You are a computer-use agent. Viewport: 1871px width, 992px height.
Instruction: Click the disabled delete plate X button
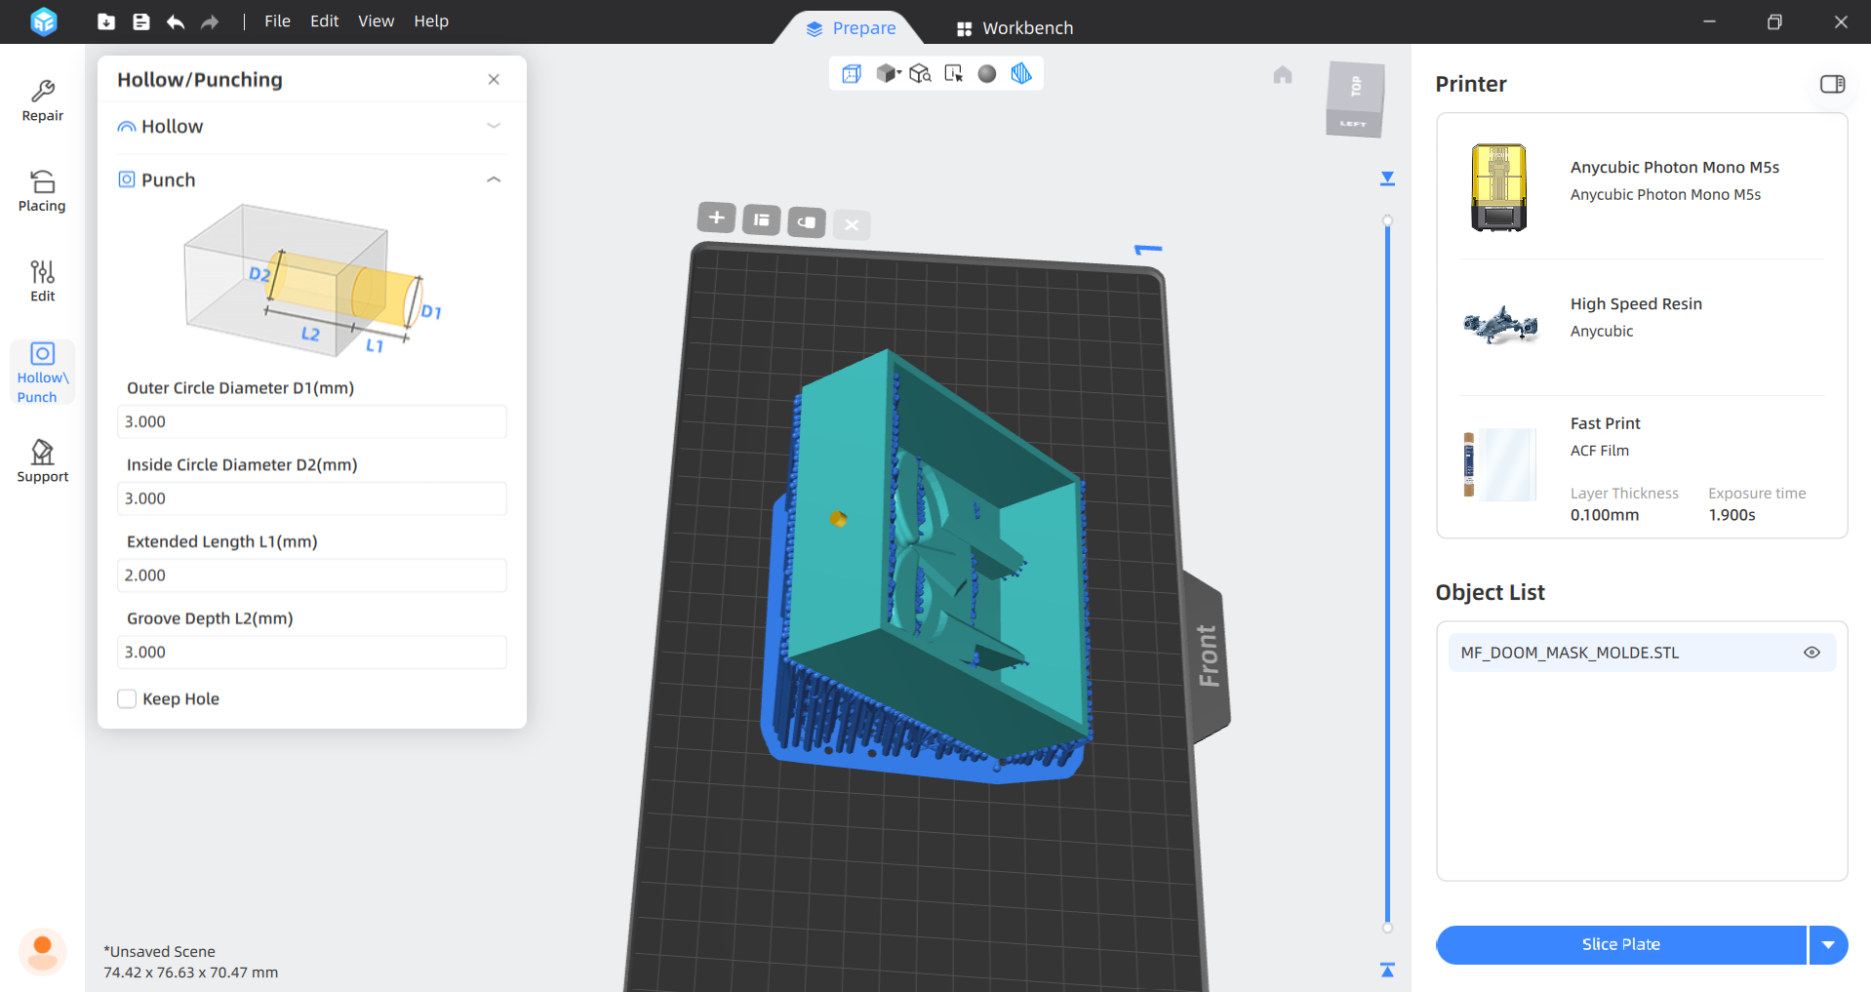coord(852,224)
